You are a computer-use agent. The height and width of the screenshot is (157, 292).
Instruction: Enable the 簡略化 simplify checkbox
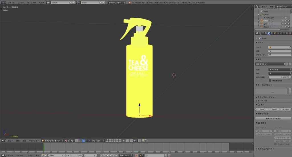pyautogui.click(x=259, y=123)
